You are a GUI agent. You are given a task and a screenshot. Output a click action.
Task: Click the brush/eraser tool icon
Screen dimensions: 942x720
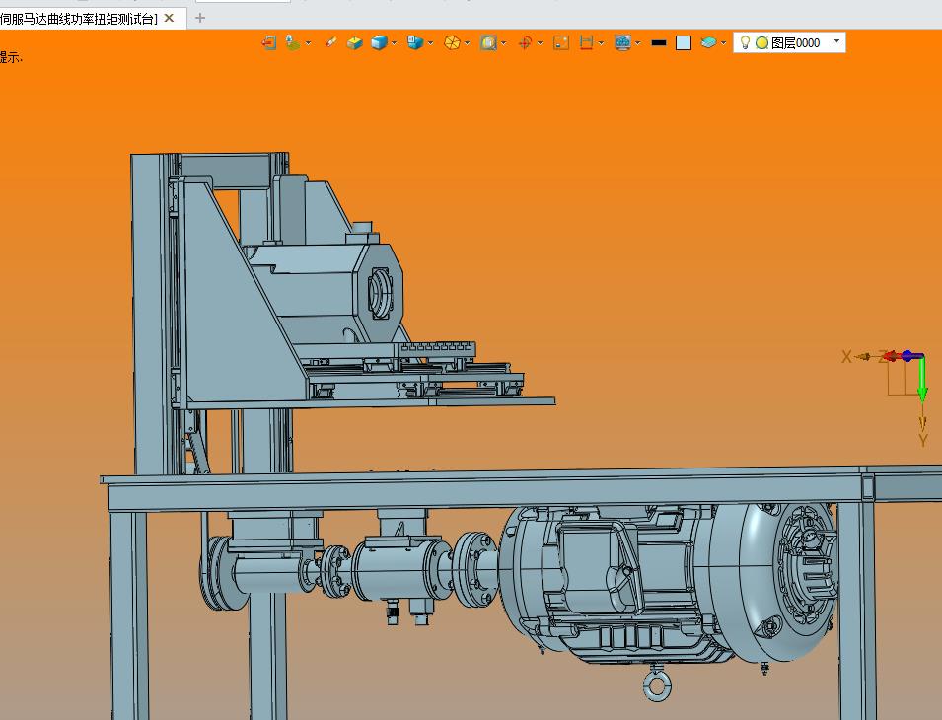(x=330, y=42)
